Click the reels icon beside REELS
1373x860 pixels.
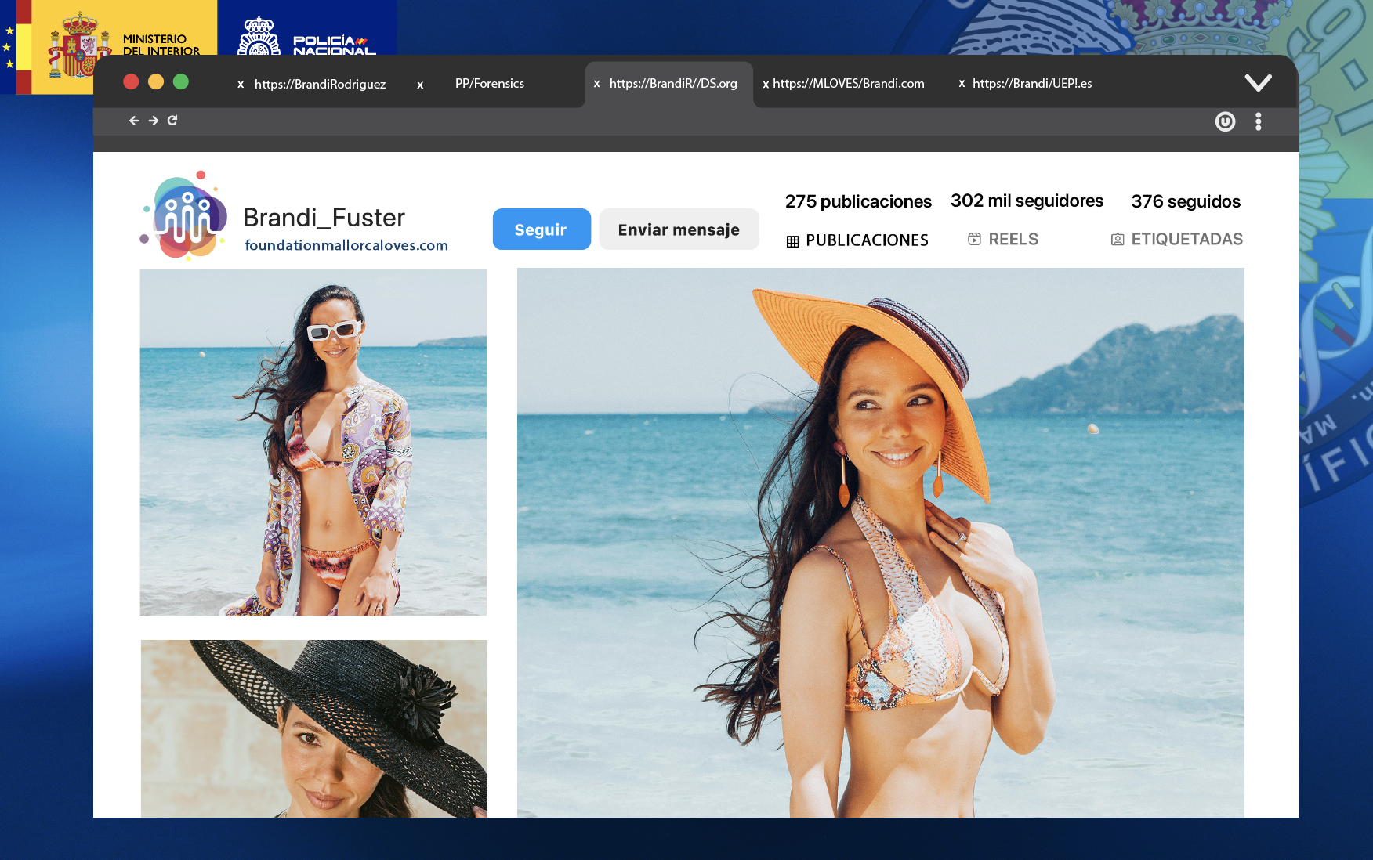(x=974, y=239)
